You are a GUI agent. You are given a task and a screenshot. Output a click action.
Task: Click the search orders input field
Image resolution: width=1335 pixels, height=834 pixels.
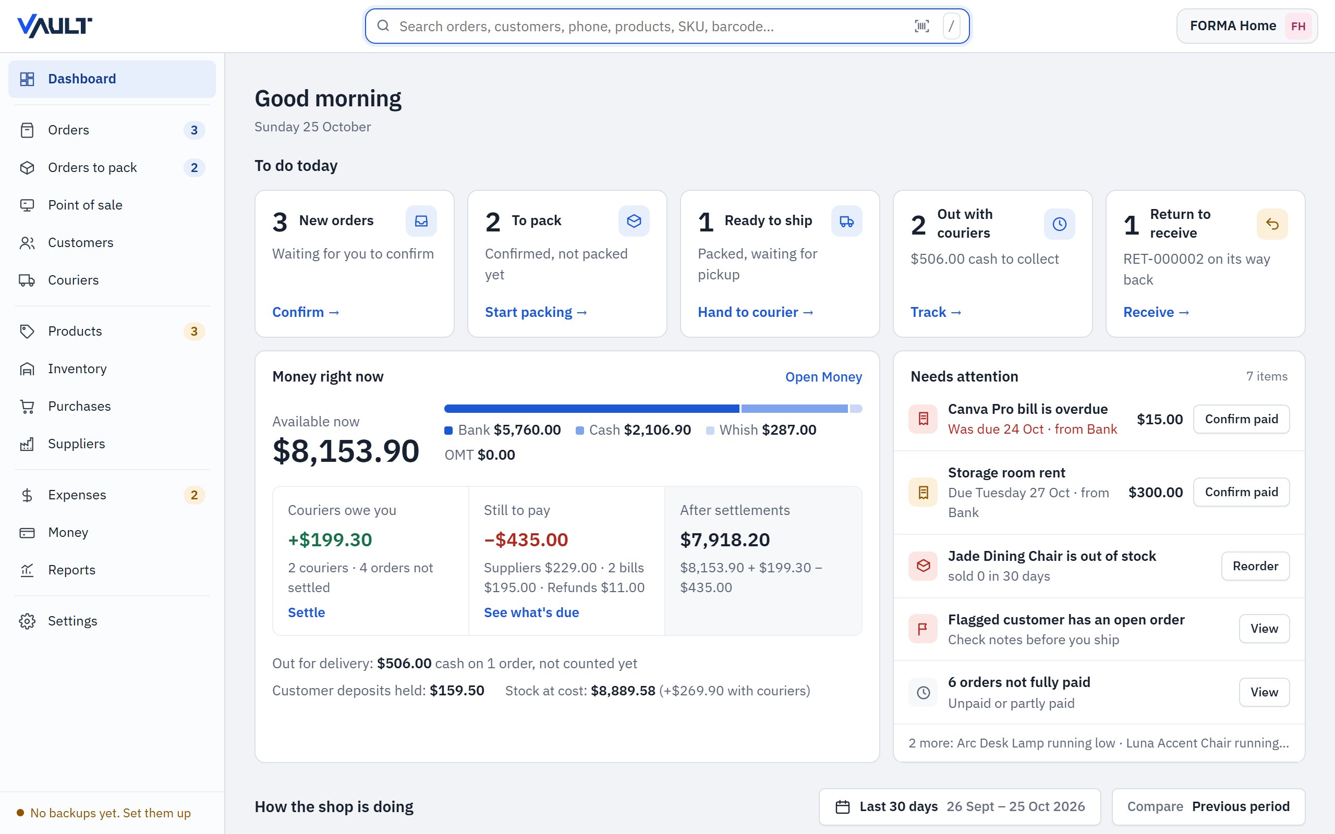(x=667, y=26)
